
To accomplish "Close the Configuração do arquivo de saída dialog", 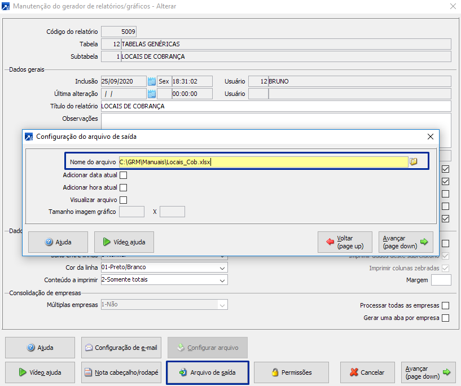I will point(431,137).
